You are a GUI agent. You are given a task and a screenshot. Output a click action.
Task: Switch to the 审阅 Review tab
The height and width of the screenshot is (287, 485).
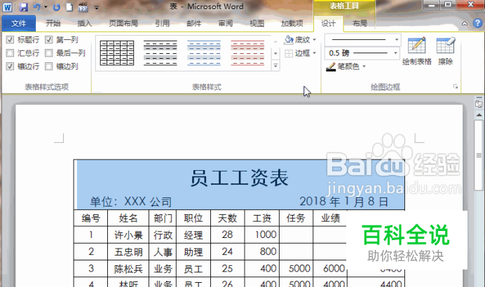[x=226, y=24]
